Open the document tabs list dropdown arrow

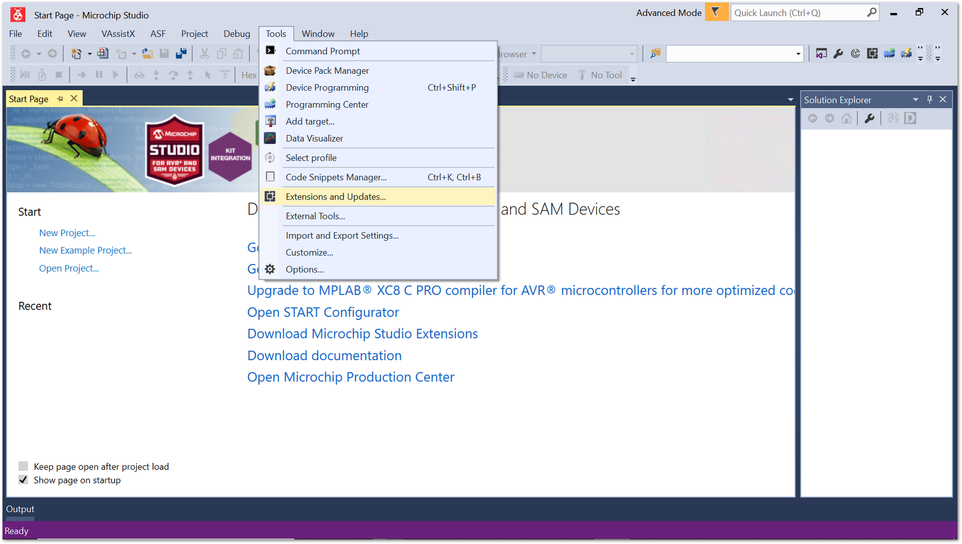tap(790, 100)
